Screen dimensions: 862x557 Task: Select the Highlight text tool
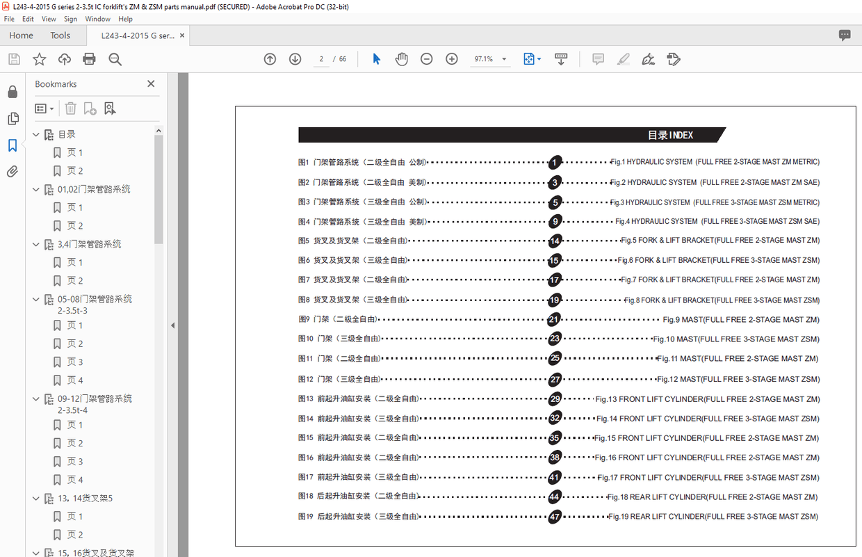(623, 59)
